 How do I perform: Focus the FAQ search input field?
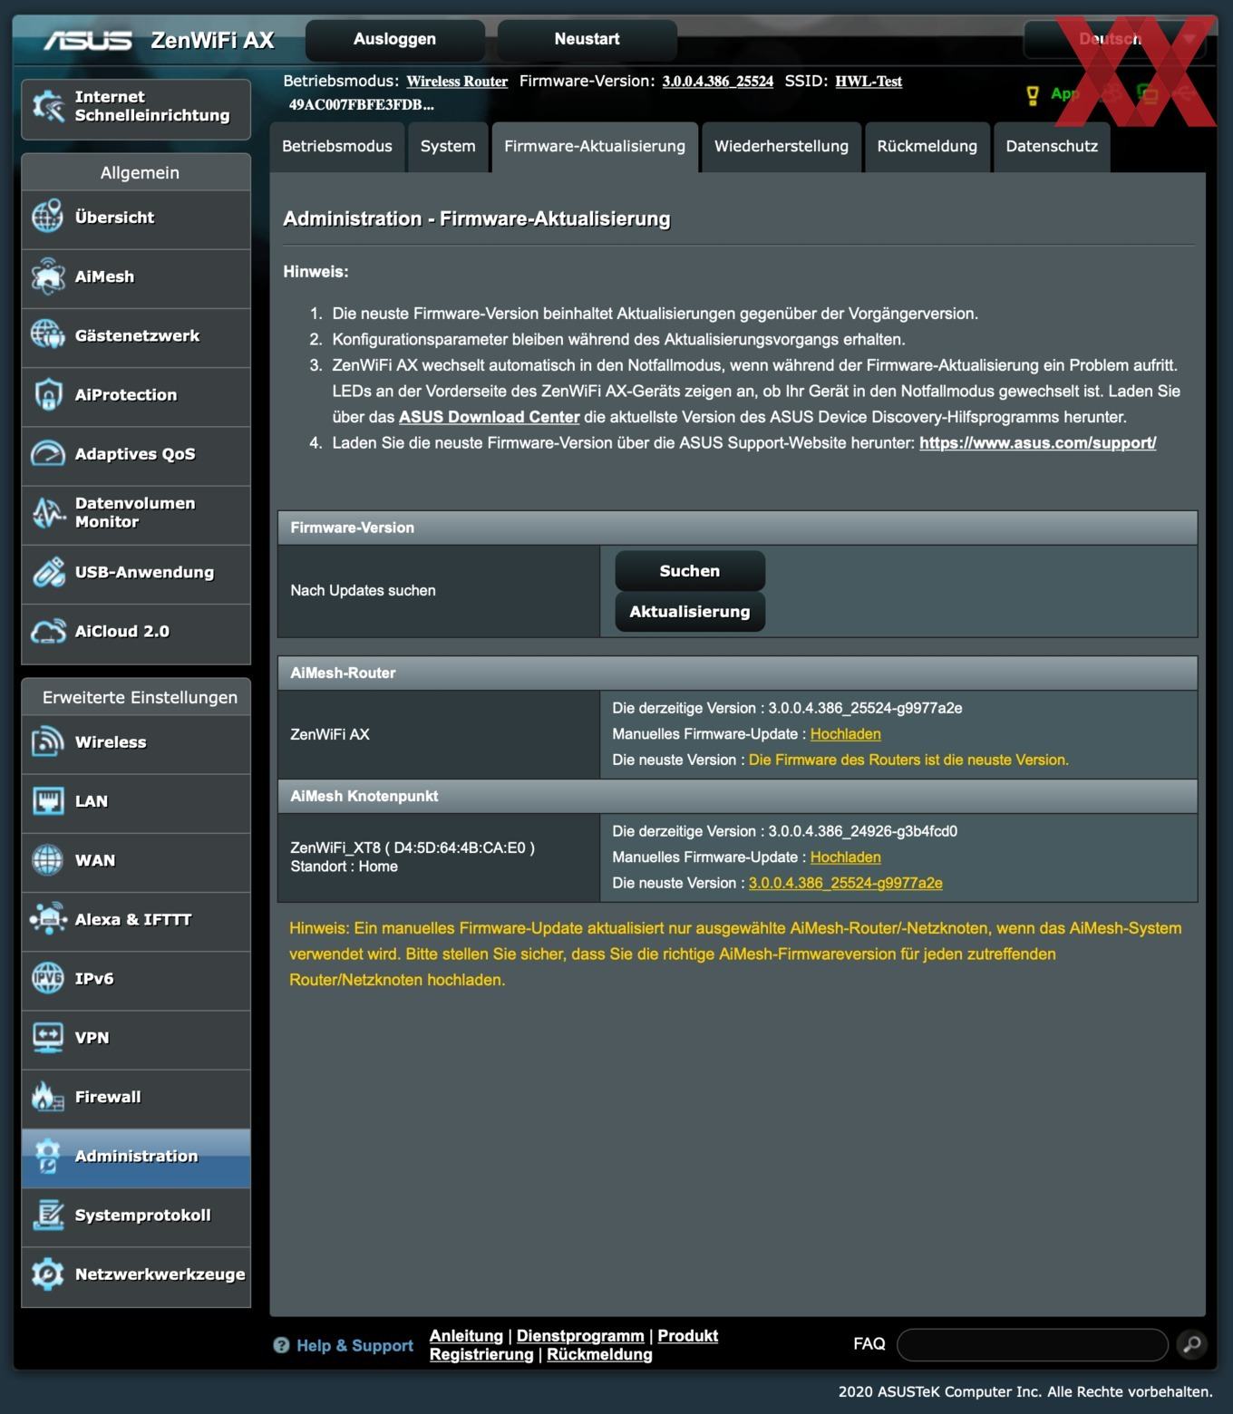pos(1033,1344)
